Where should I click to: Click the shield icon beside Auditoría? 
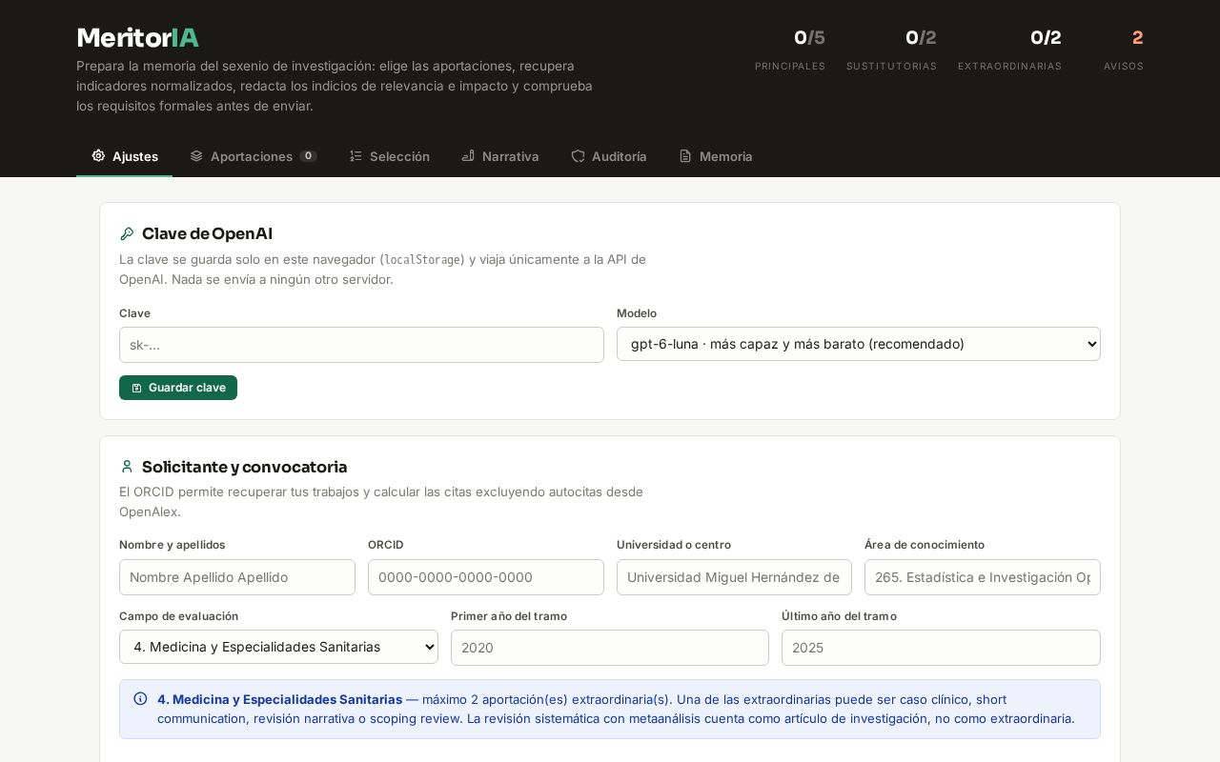[x=578, y=155]
